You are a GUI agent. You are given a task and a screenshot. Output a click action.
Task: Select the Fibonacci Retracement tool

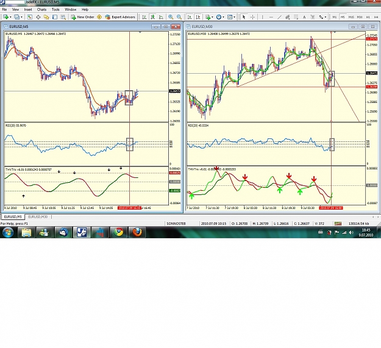[296, 17]
